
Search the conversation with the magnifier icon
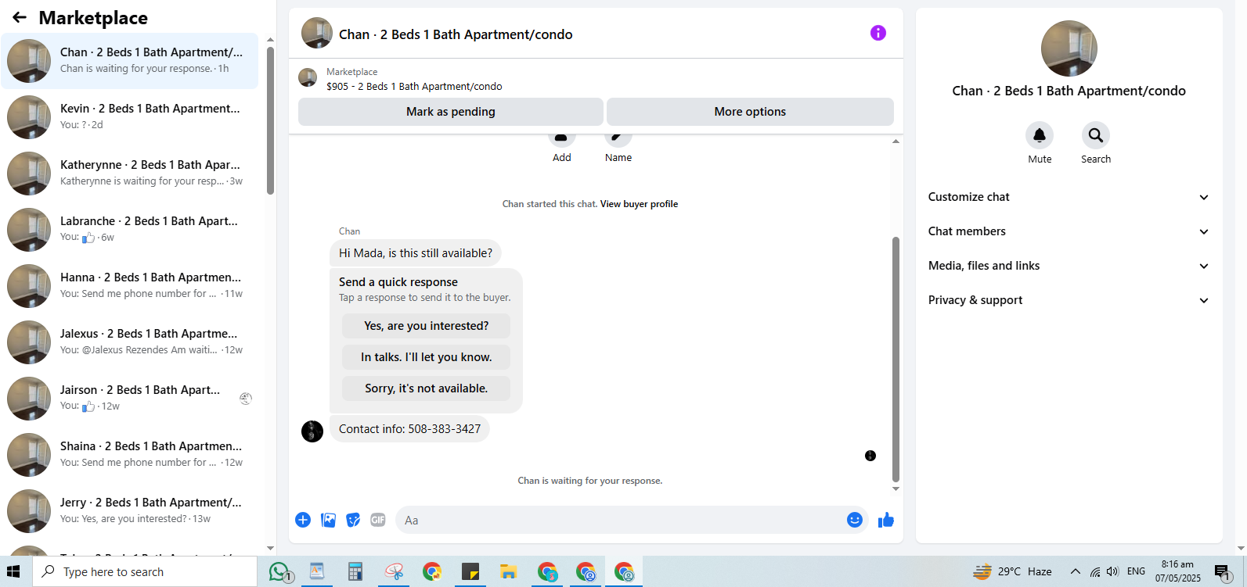[x=1096, y=135]
